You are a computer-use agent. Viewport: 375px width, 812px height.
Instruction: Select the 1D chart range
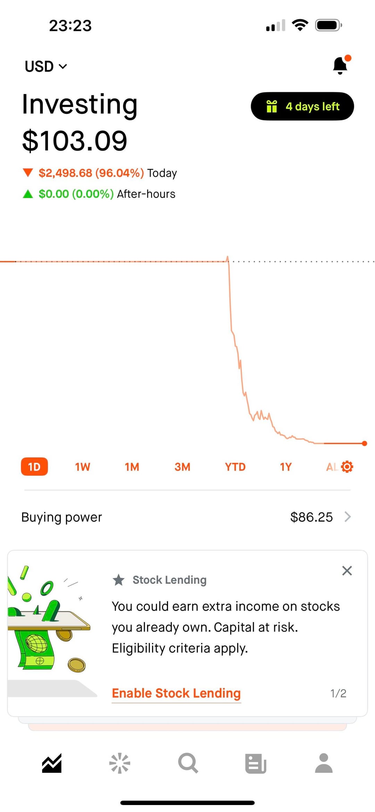(34, 467)
